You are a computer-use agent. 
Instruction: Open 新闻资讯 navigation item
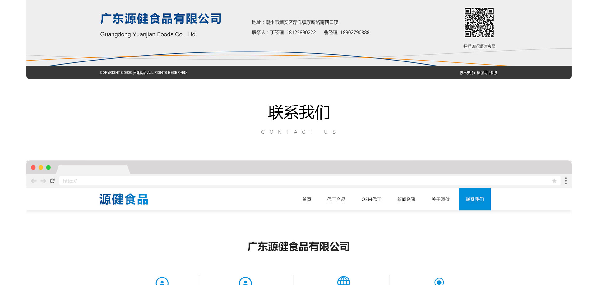(x=406, y=199)
